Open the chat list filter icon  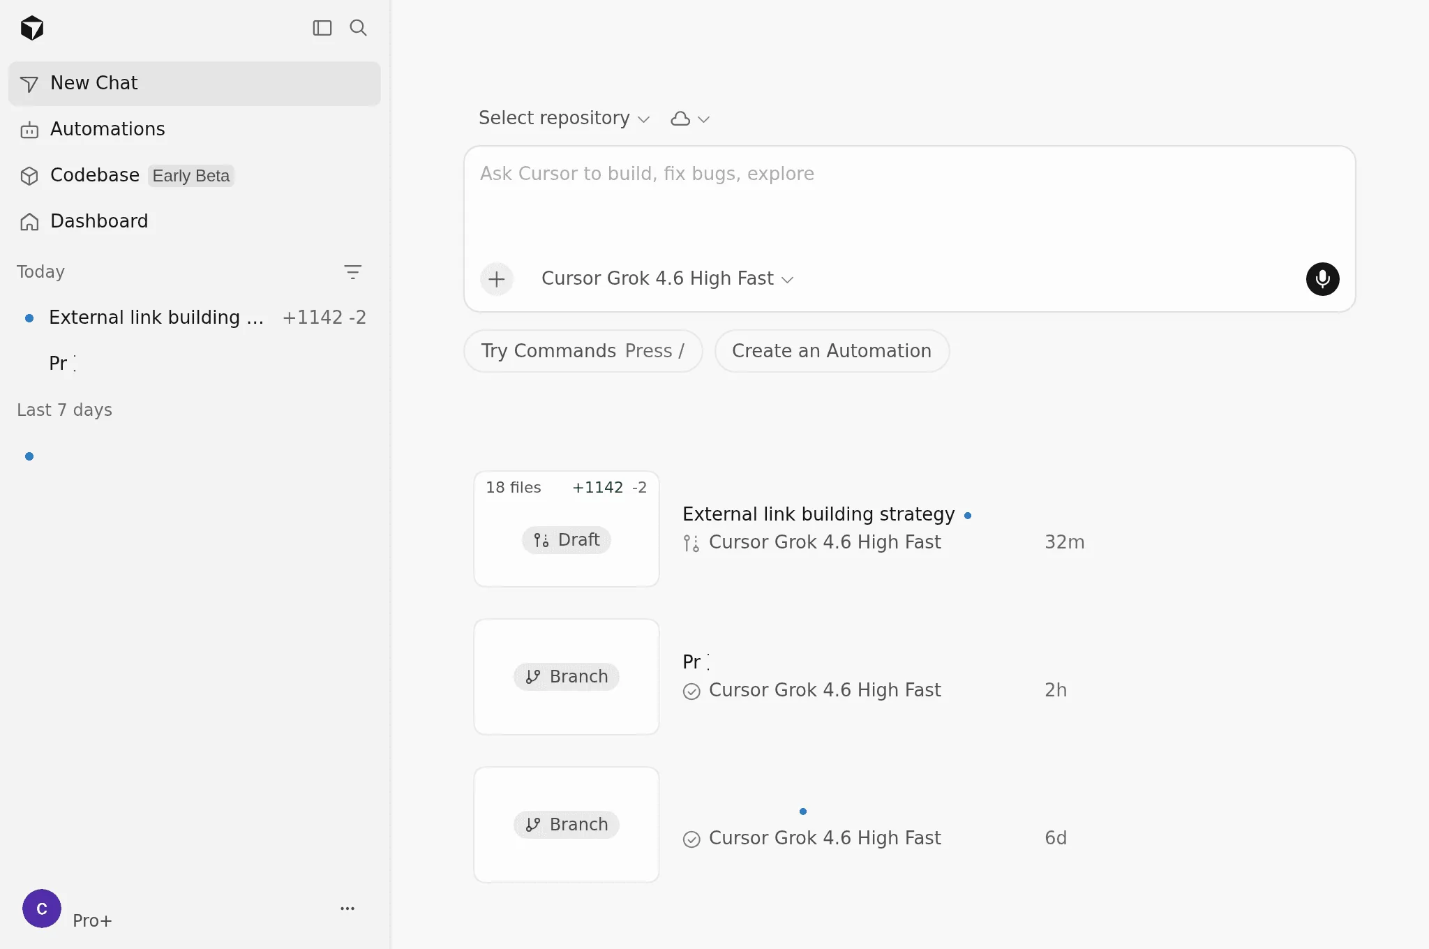(x=353, y=272)
